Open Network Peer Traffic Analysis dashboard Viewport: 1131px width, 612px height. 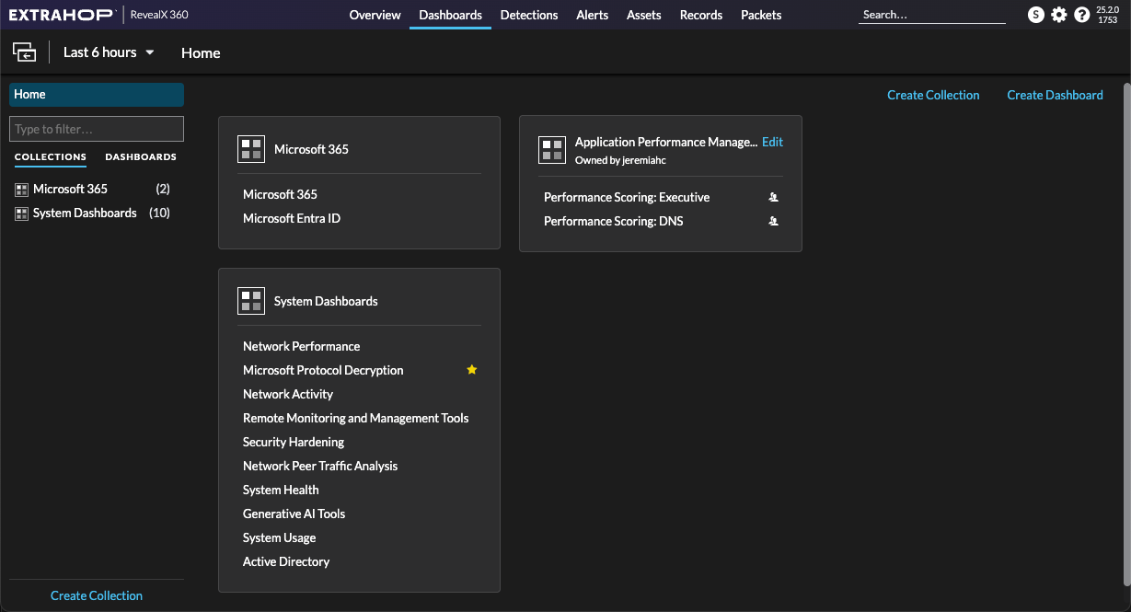(x=320, y=466)
